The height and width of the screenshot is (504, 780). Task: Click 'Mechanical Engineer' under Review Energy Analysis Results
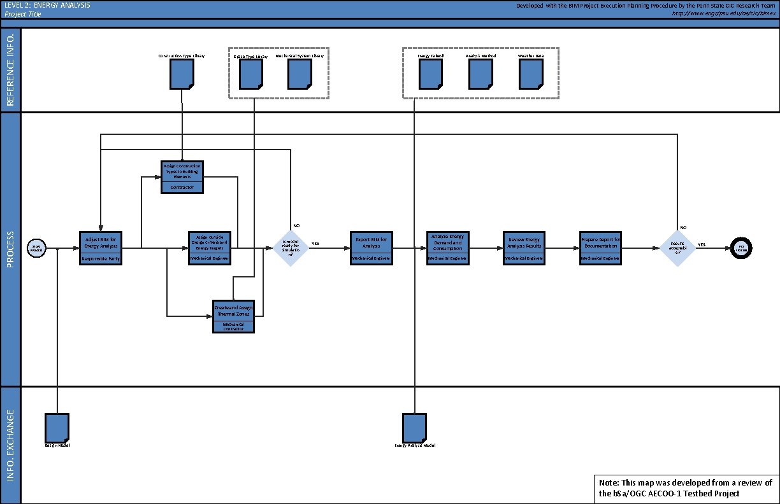[x=524, y=259]
